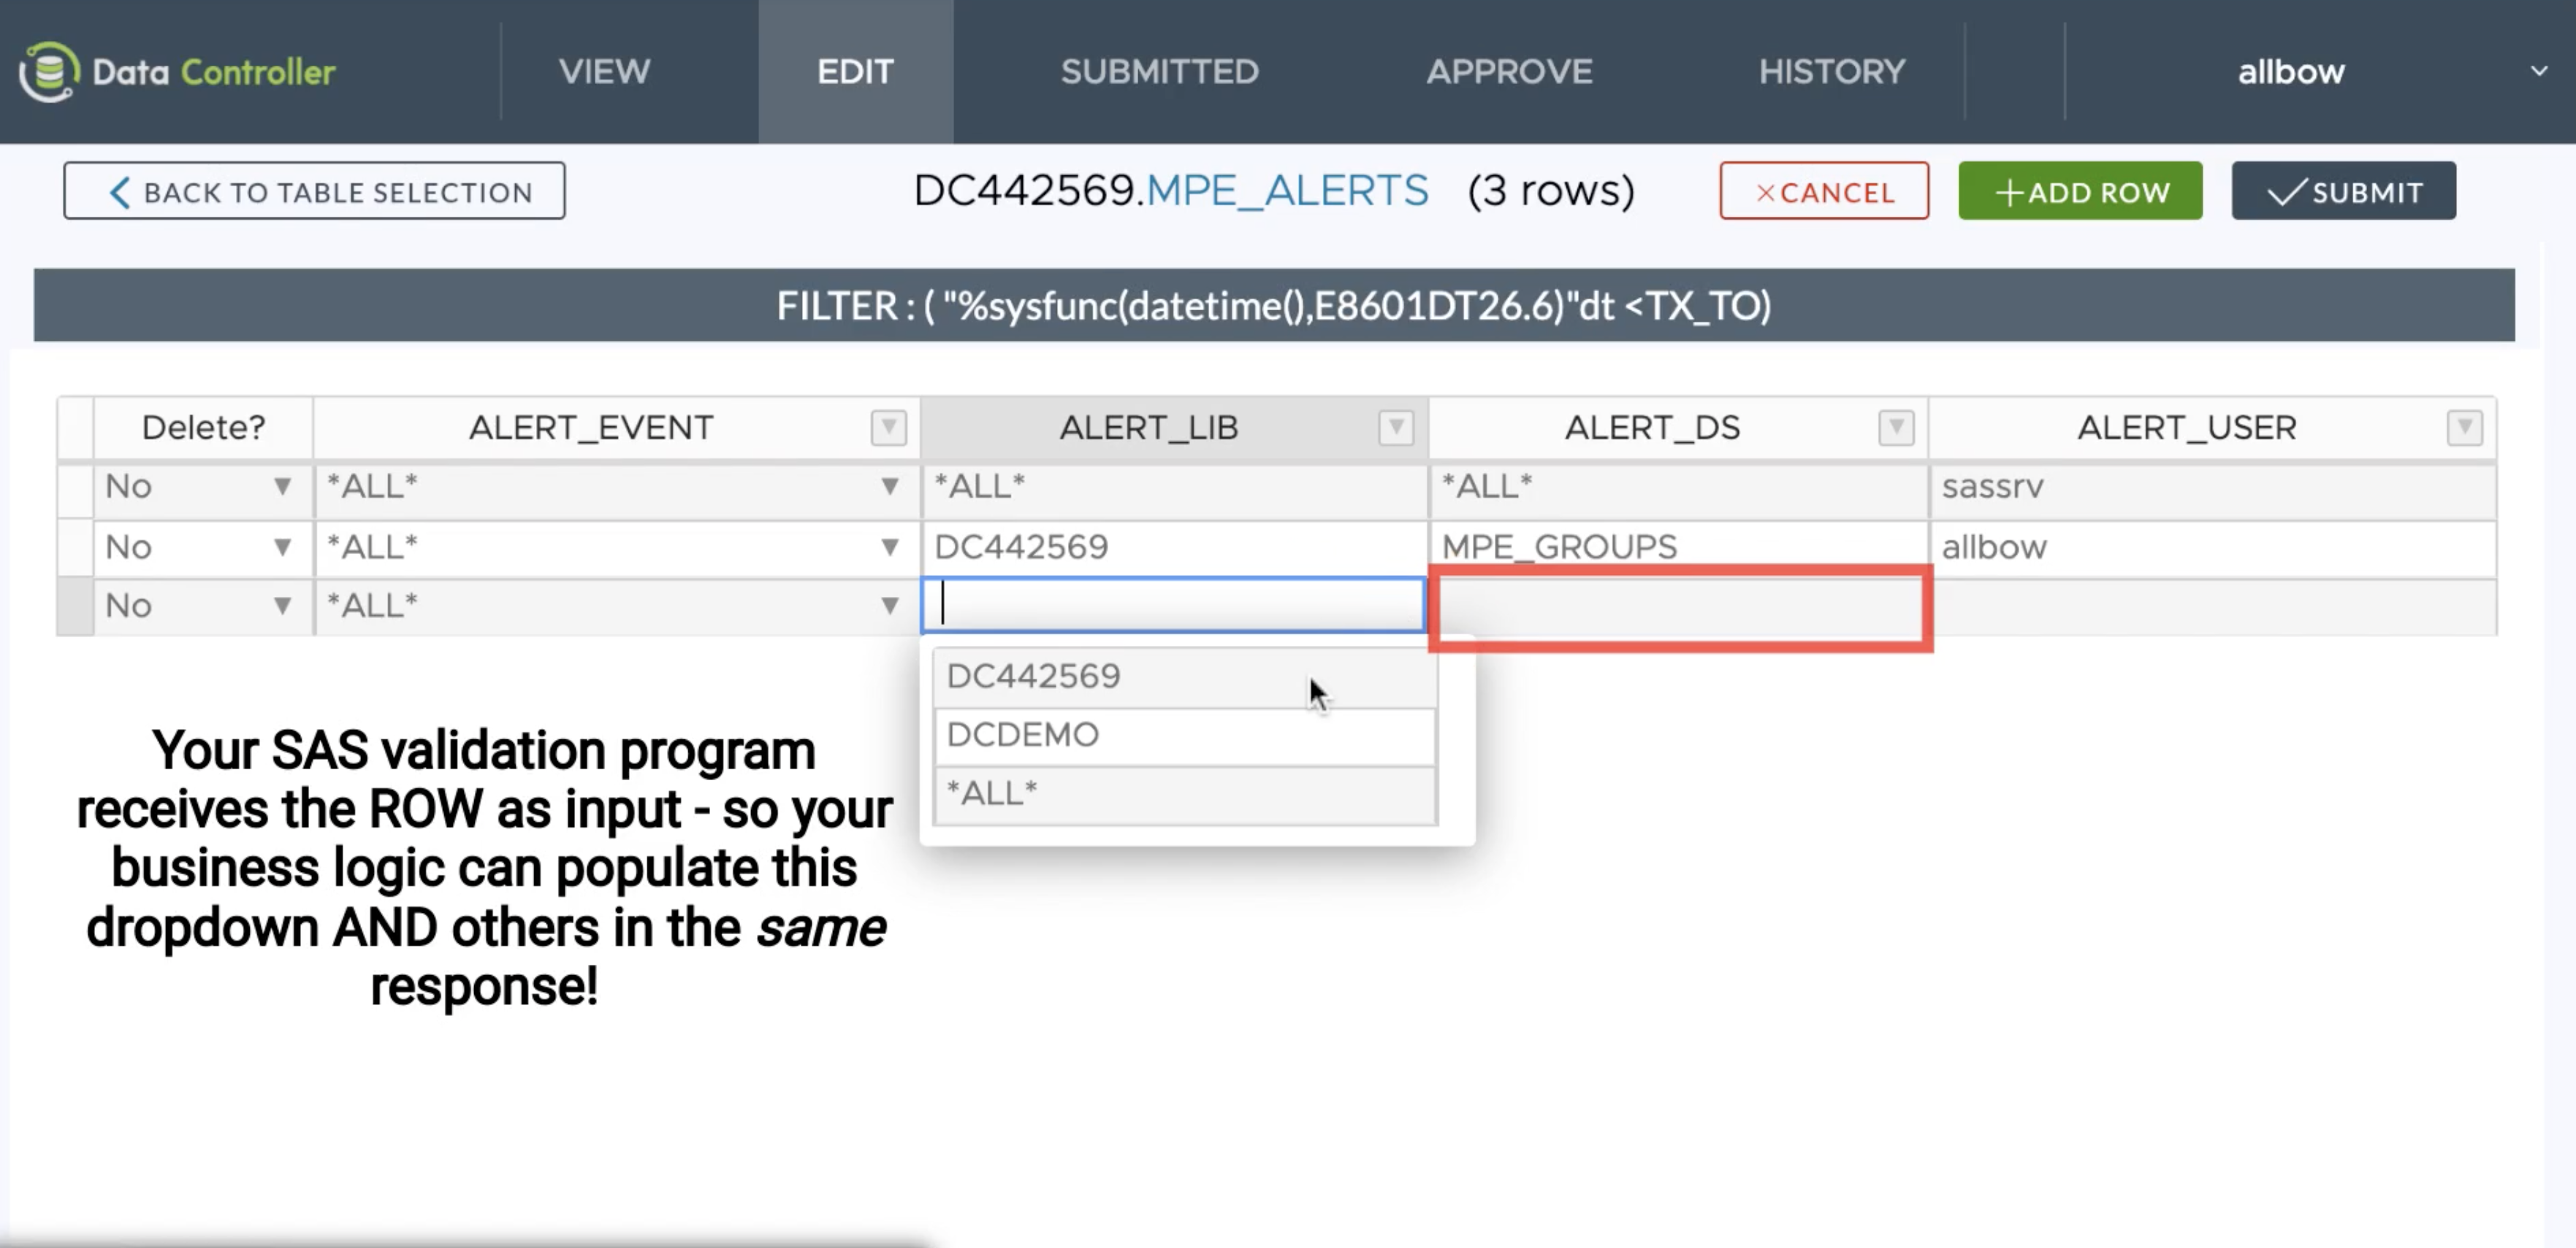Switch to the VIEW tab
This screenshot has height=1248, width=2576.
pyautogui.click(x=604, y=71)
